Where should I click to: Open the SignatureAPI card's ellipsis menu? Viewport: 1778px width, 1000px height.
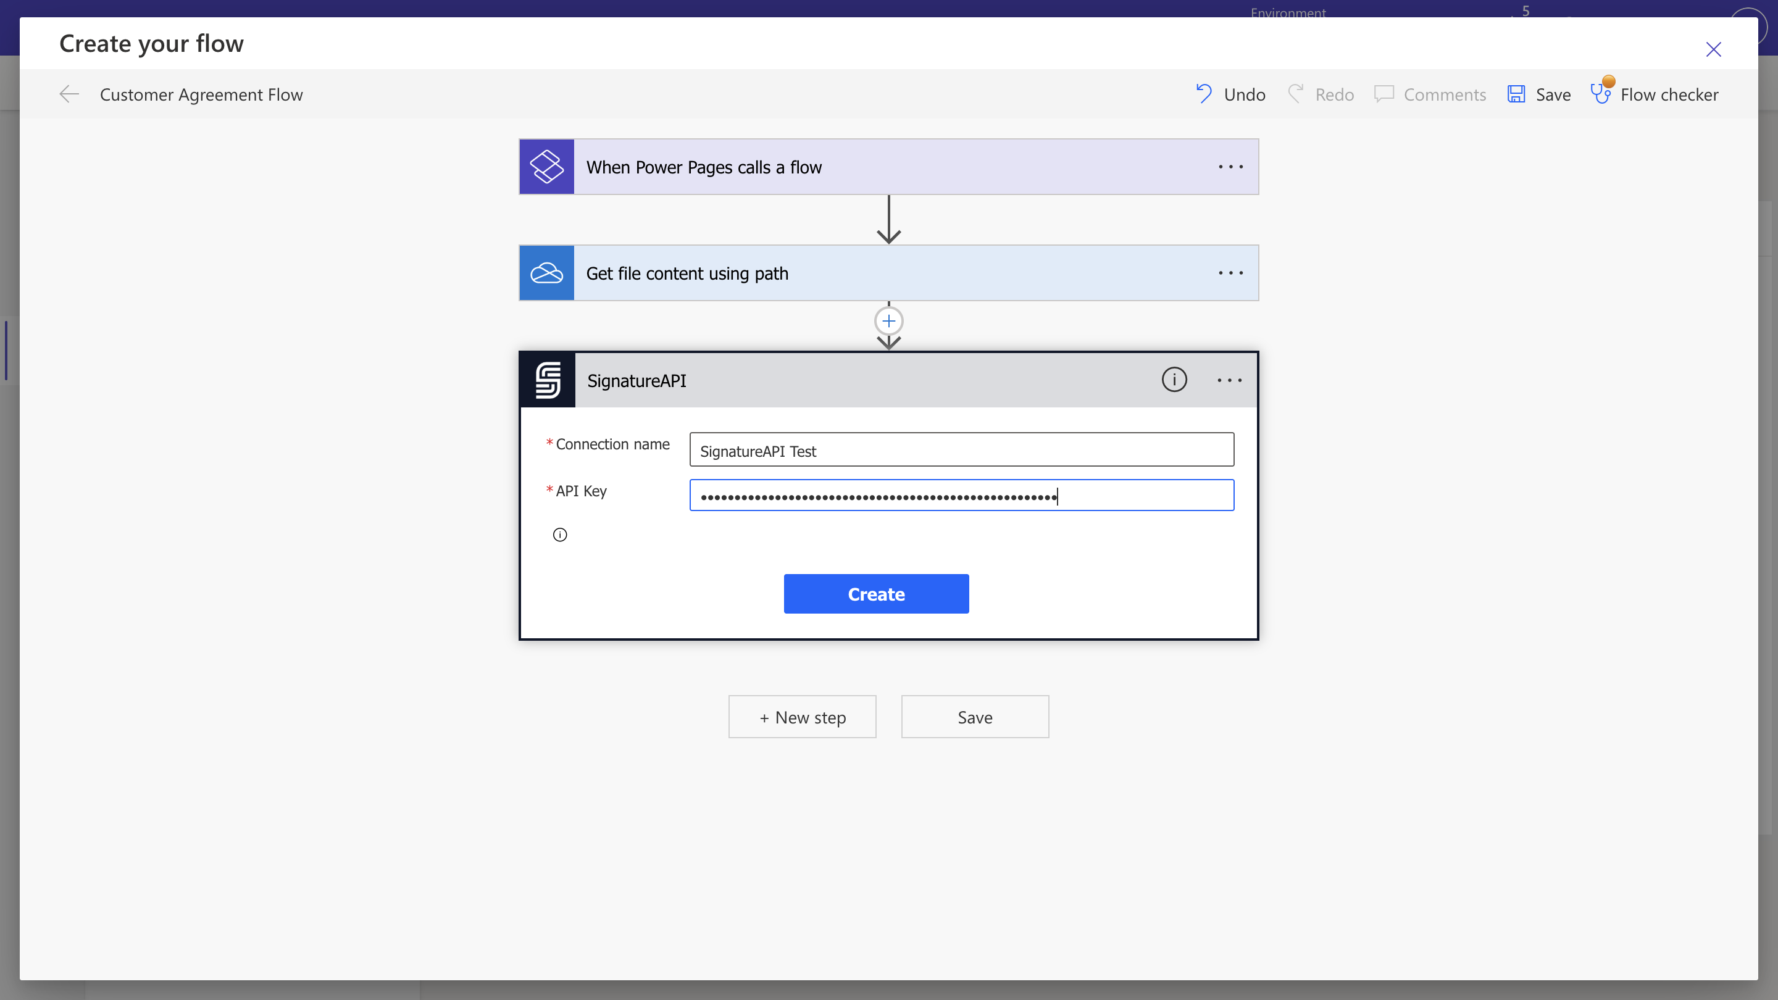pyautogui.click(x=1229, y=380)
